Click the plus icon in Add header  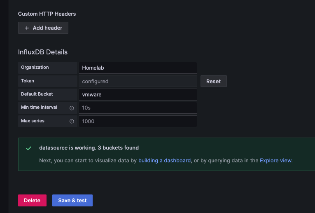[x=27, y=28]
